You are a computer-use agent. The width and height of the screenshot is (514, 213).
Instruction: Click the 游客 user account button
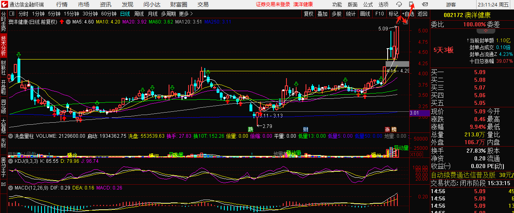tap(451, 4)
